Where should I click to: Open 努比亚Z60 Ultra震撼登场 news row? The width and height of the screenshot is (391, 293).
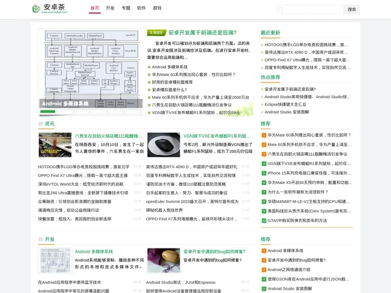pyautogui.click(x=83, y=193)
